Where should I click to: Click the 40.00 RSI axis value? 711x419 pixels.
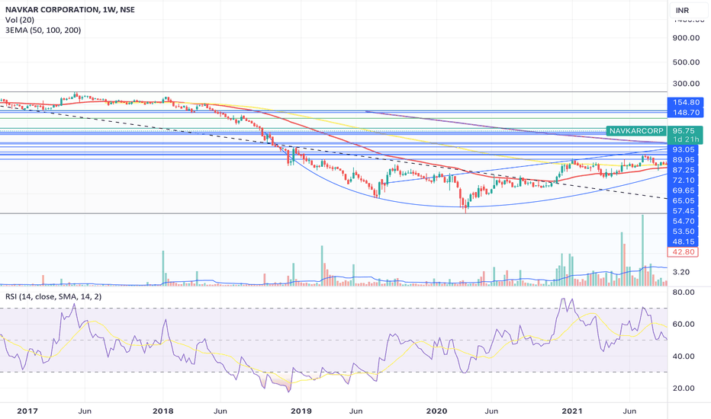click(x=684, y=357)
